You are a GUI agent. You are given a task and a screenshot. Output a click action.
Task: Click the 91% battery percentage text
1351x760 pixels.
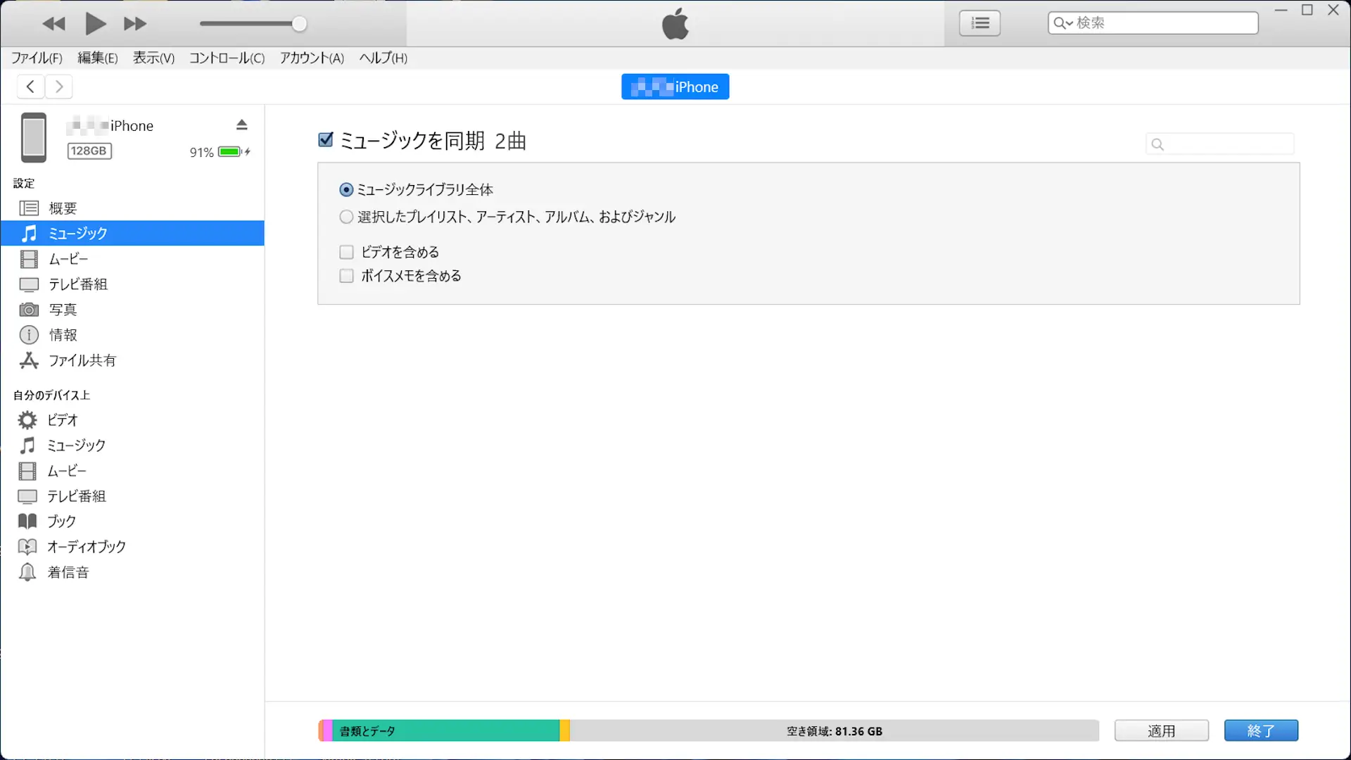pyautogui.click(x=201, y=152)
